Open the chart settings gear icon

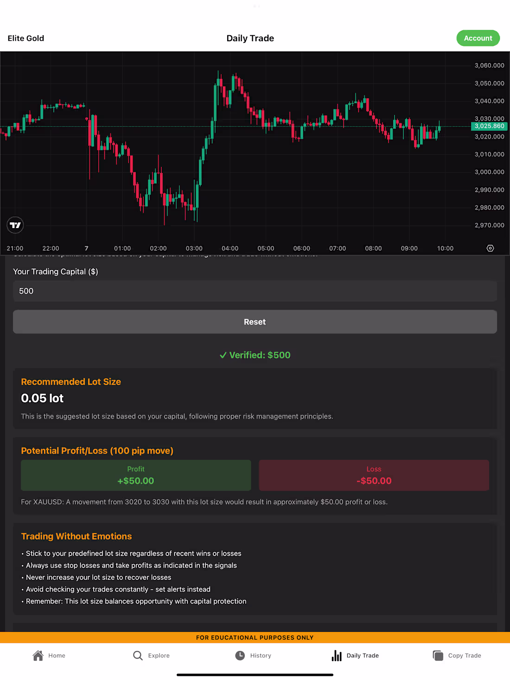[x=490, y=248]
